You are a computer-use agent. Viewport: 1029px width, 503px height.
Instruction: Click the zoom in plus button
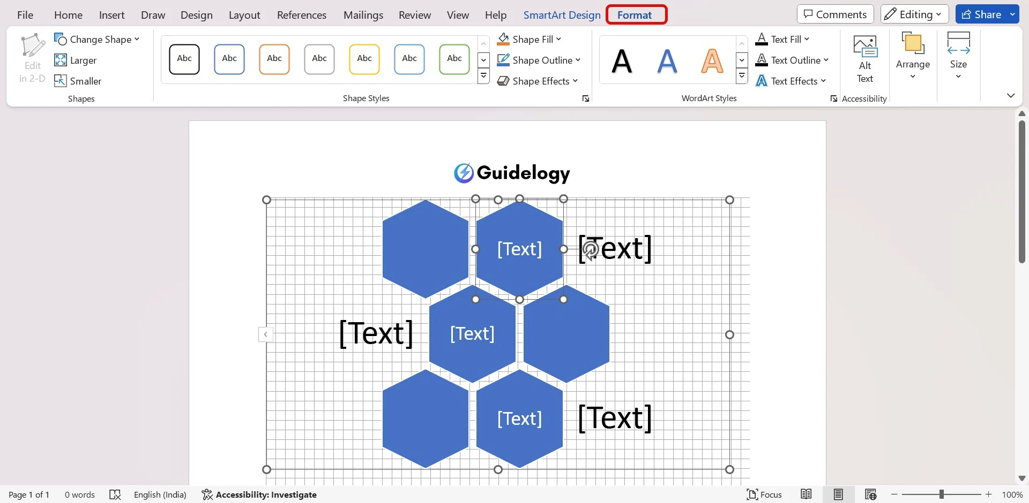988,494
